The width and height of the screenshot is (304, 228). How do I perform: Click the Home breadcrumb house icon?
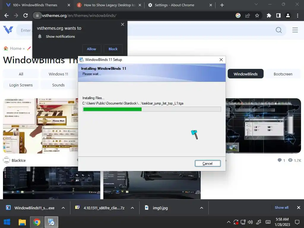pos(6,48)
